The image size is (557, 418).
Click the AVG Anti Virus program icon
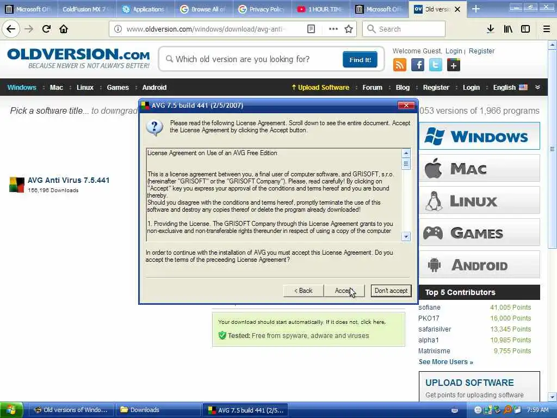(x=17, y=185)
